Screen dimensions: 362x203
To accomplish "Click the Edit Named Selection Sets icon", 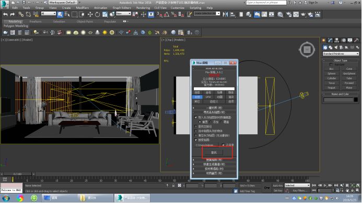I will pyautogui.click(x=189, y=14).
